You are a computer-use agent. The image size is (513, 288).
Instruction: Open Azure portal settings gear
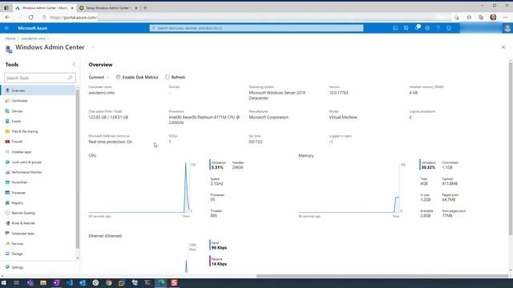(427, 28)
